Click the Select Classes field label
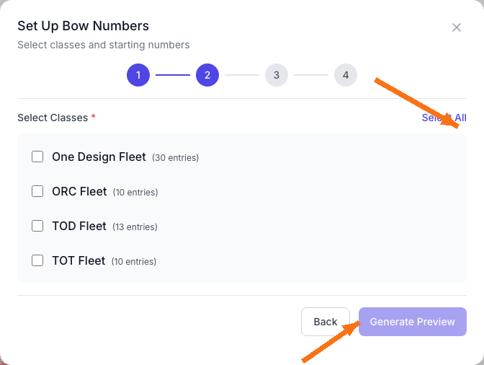Screen dimensions: 484x365 53,118
